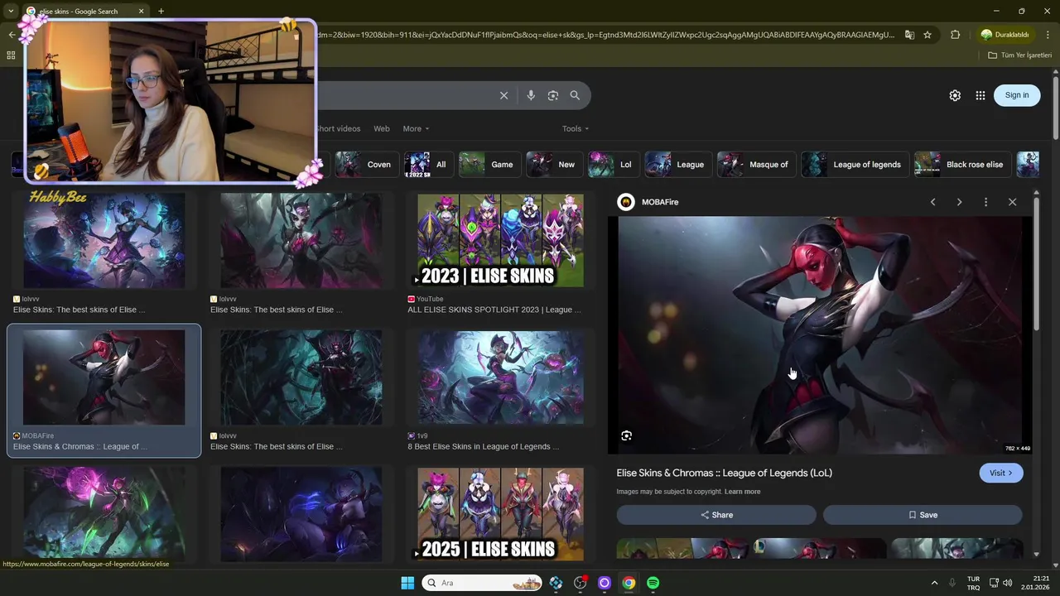Open Elise Skins & Chromas title link

(x=725, y=473)
